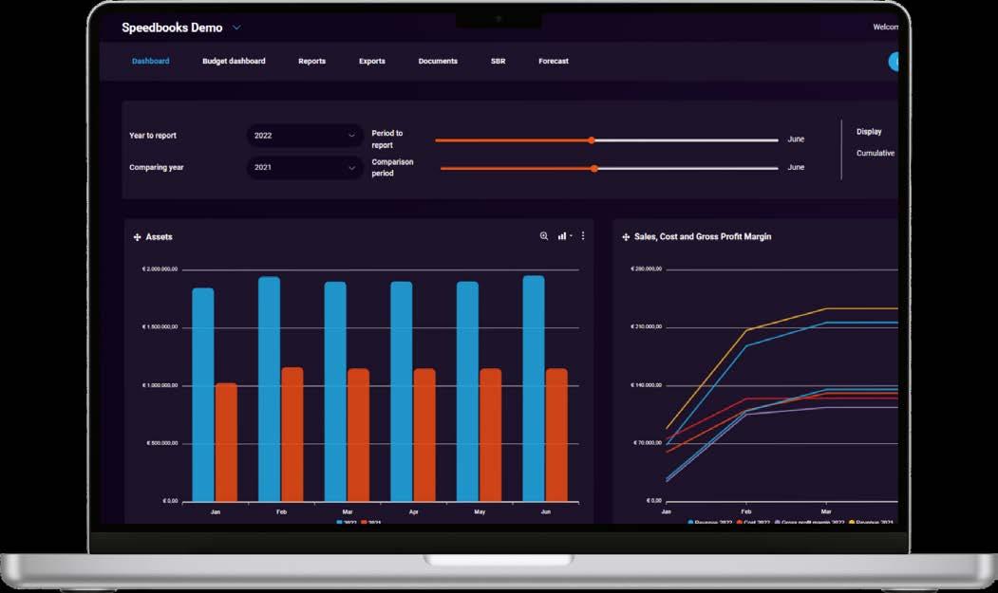The height and width of the screenshot is (593, 998).
Task: Click the Period to report slider handle
Action: [x=592, y=140]
